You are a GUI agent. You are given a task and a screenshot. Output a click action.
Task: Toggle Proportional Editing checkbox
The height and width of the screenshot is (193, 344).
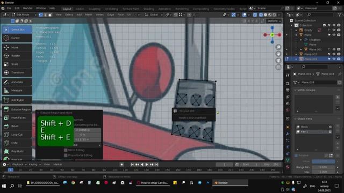click(66, 155)
